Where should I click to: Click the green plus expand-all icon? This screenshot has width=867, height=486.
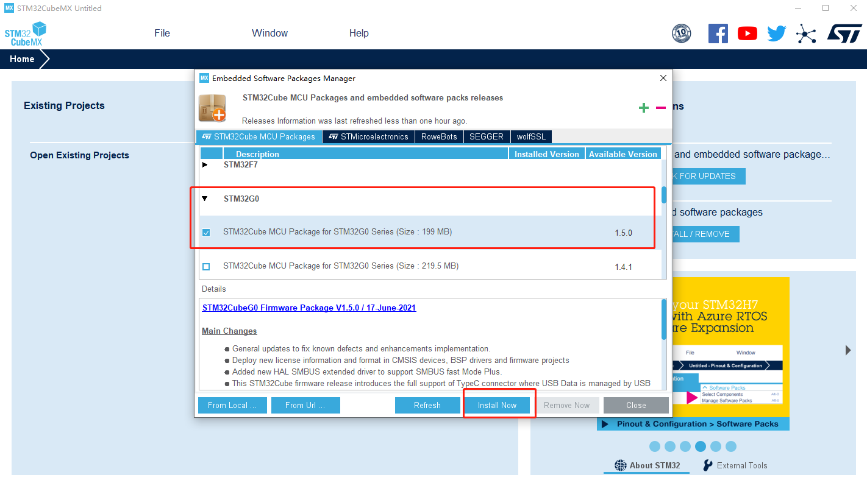[x=644, y=108]
